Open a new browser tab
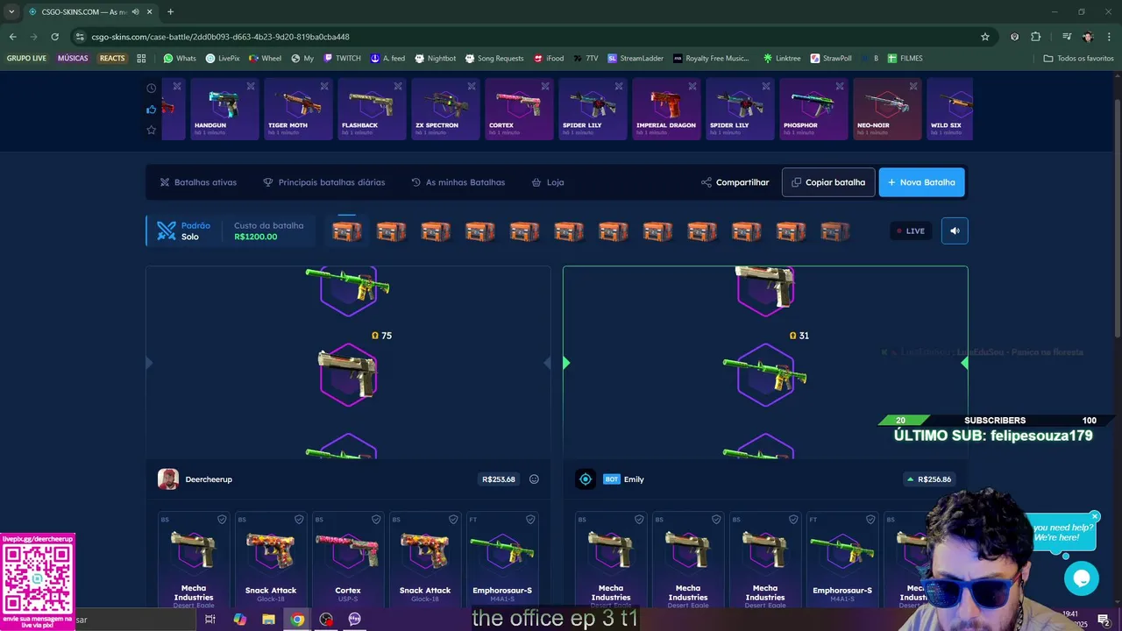1122x631 pixels. 170,11
